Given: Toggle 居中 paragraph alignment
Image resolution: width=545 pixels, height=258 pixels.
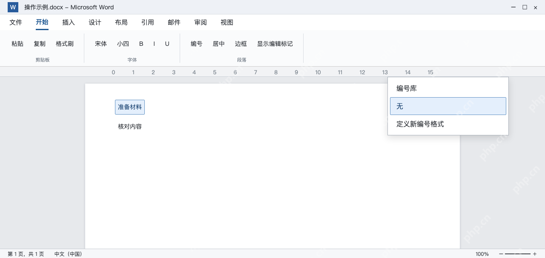Looking at the screenshot, I should (219, 44).
